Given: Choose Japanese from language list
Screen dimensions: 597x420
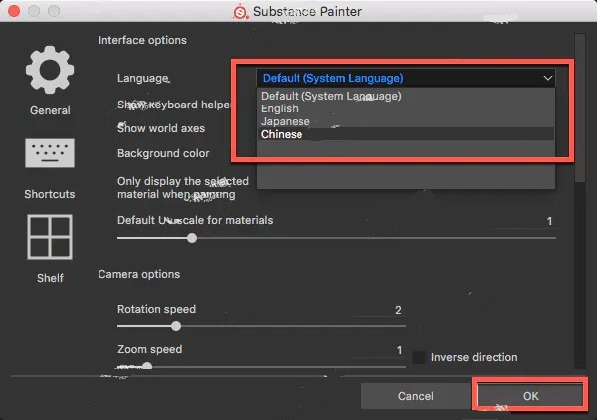Looking at the screenshot, I should click(286, 121).
